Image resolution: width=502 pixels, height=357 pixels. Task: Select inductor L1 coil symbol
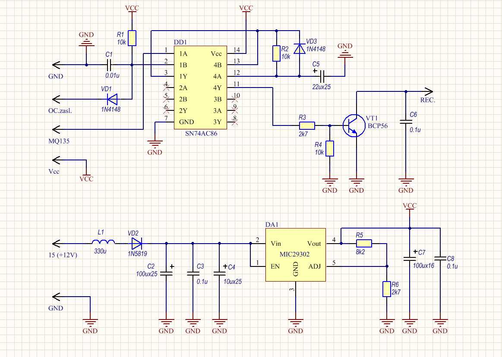point(104,242)
